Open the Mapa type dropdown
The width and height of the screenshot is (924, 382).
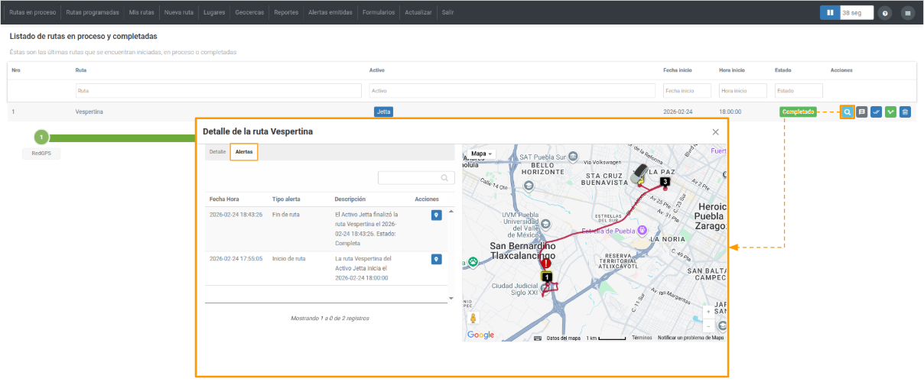(481, 154)
